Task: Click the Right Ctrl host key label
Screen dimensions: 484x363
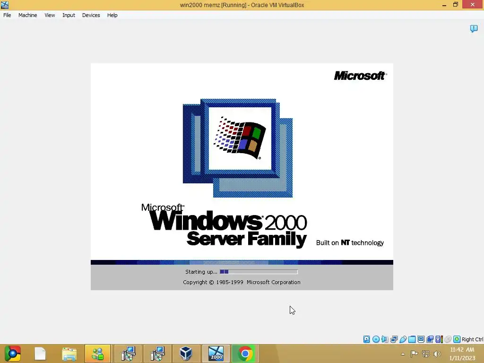Action: click(473, 339)
